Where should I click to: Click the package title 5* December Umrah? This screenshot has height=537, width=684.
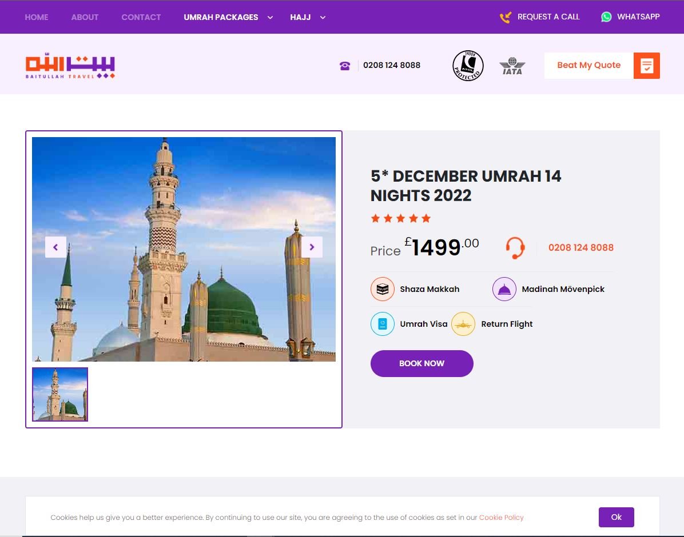coord(466,186)
